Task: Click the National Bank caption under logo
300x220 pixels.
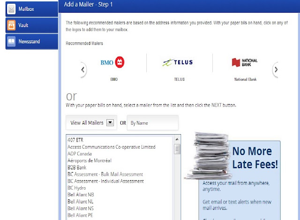Action: click(245, 79)
